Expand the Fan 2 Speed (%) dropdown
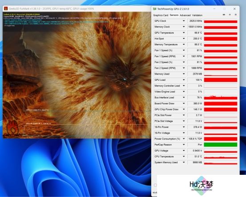This screenshot has width=246, height=197. click(184, 62)
